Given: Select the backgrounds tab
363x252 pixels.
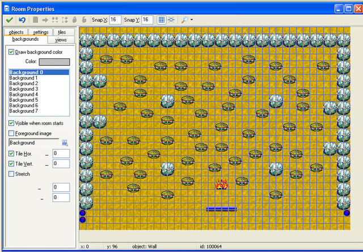Looking at the screenshot, I should [x=26, y=39].
